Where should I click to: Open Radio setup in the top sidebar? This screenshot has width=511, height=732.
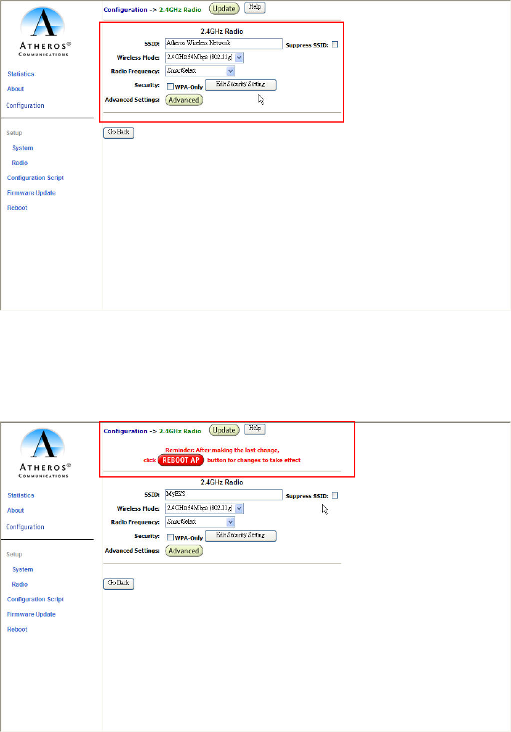coord(20,163)
